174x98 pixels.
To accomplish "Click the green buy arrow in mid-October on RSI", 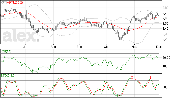I will (x=121, y=70).
